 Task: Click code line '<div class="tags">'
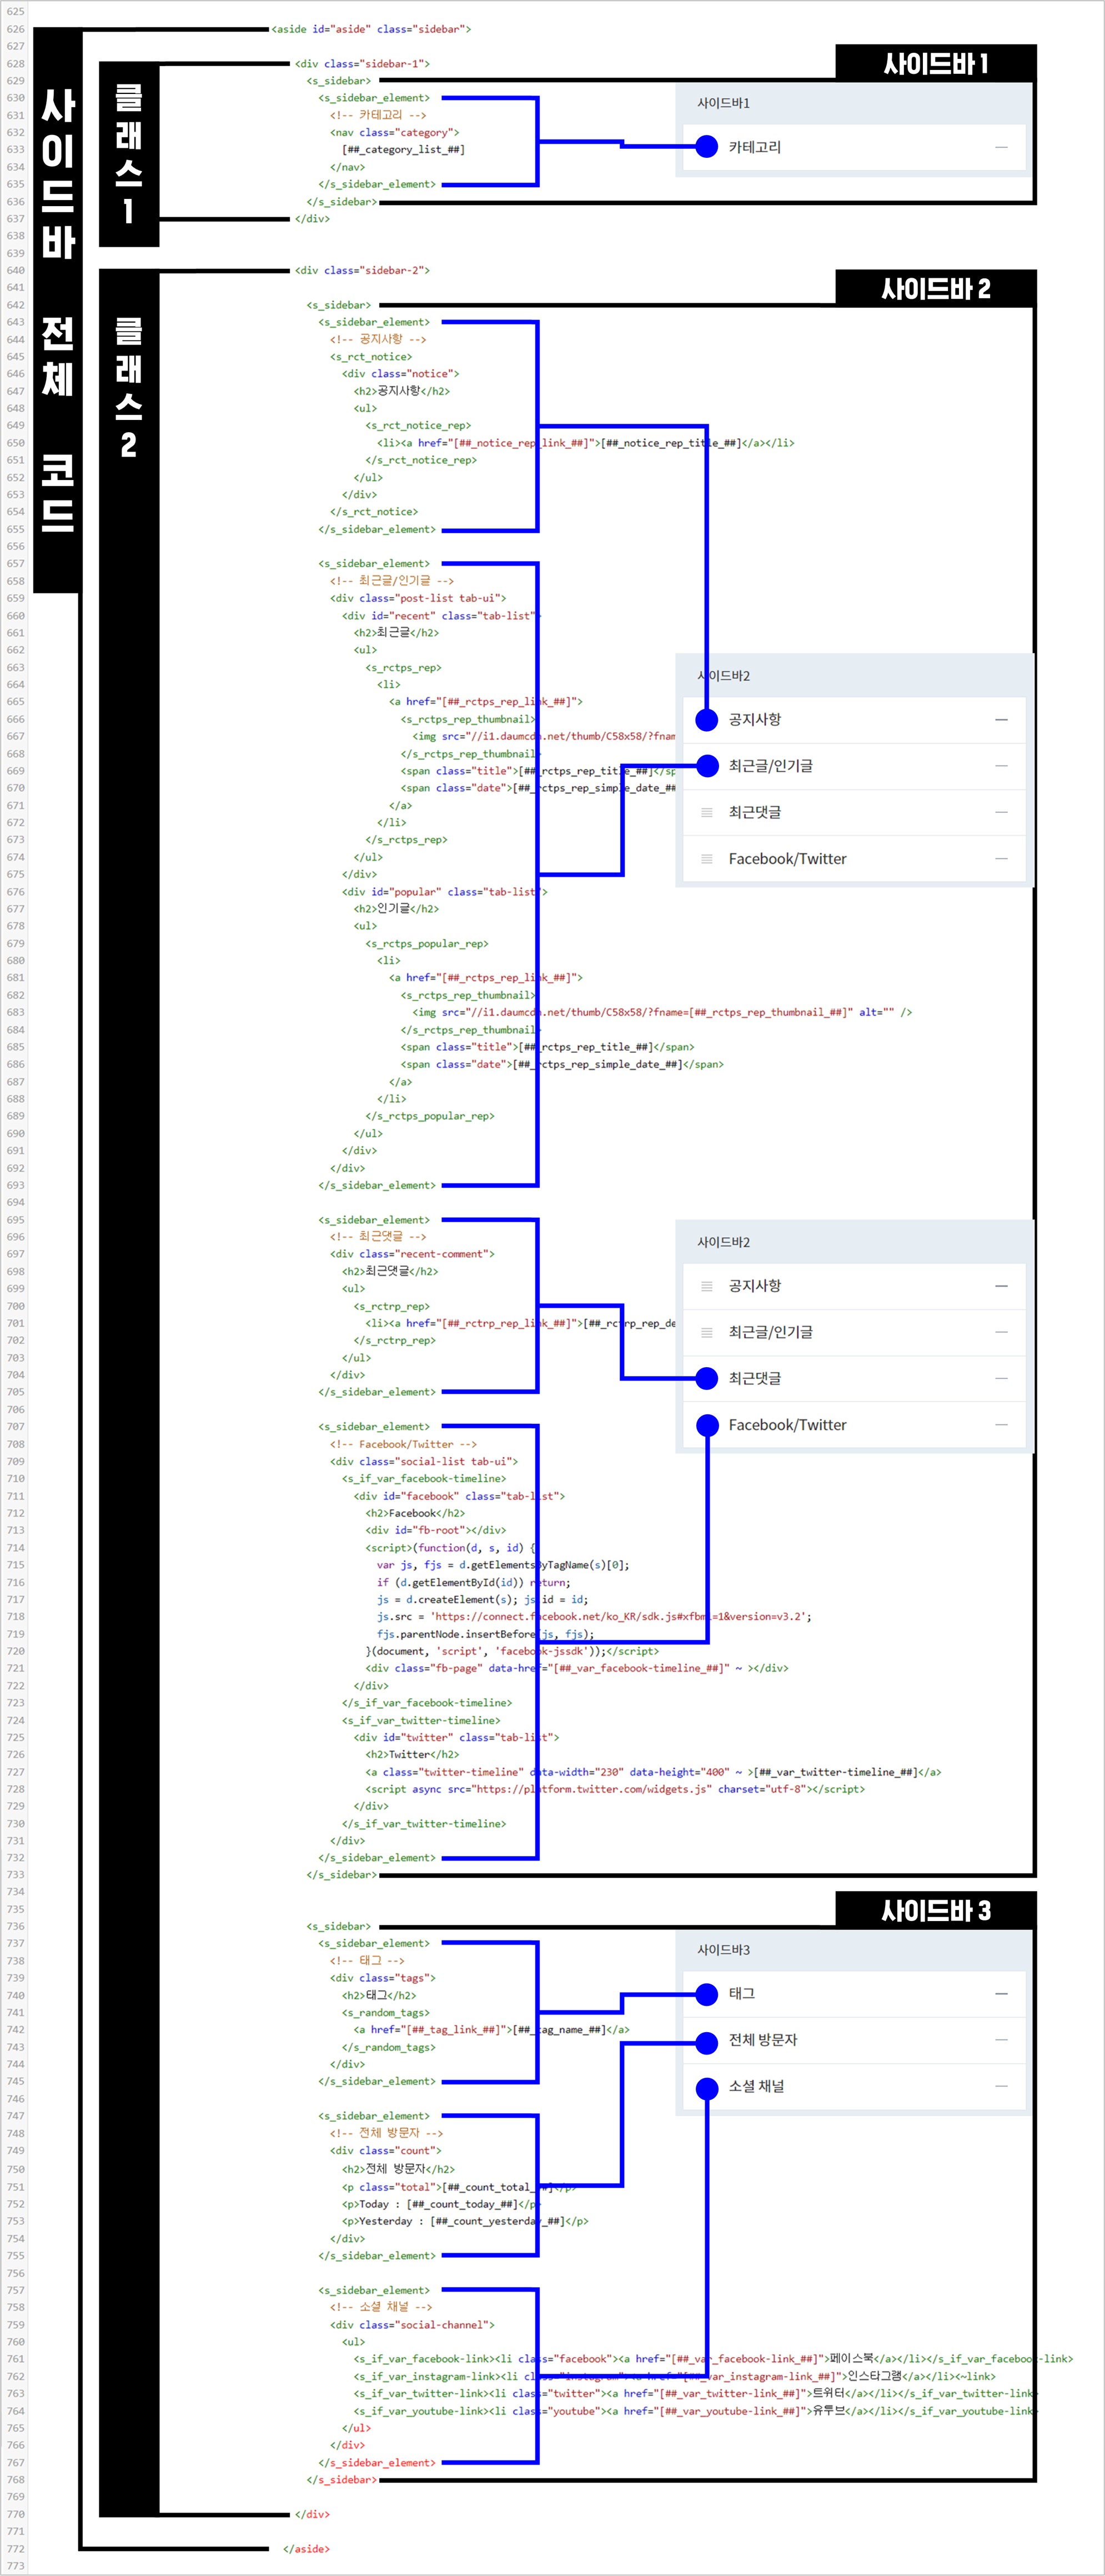[383, 1978]
